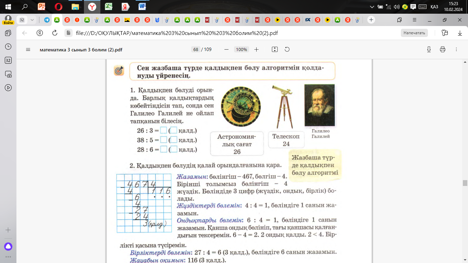Open Opera browser from the taskbar
The height and width of the screenshot is (263, 468).
point(58,7)
